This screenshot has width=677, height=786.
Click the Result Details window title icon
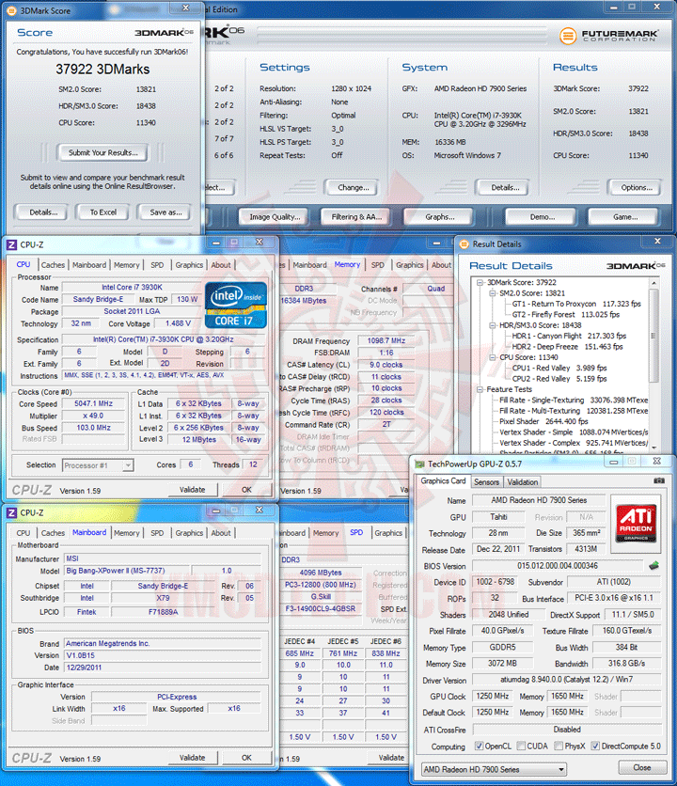tap(464, 244)
